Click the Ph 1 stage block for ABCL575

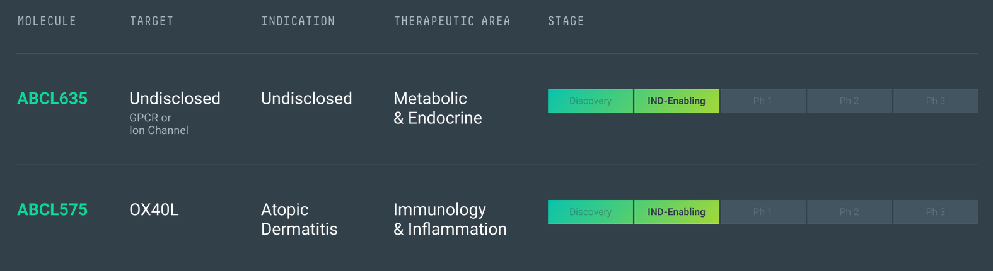coord(763,213)
